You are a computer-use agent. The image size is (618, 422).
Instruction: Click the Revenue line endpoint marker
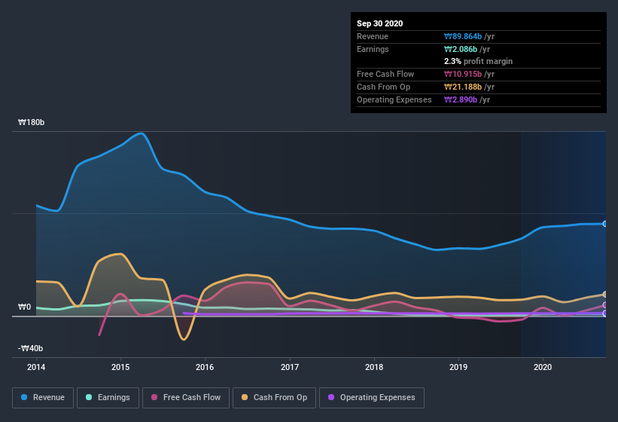605,224
